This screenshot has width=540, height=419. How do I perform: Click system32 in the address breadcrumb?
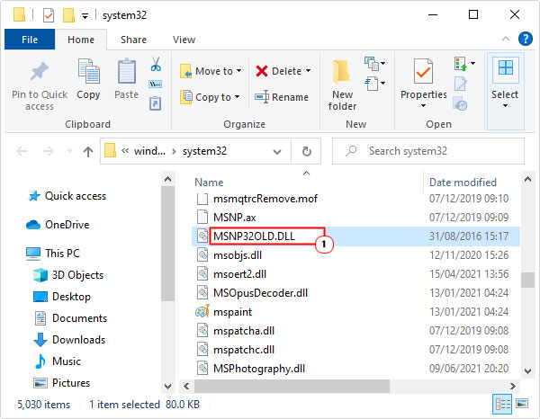pyautogui.click(x=204, y=151)
